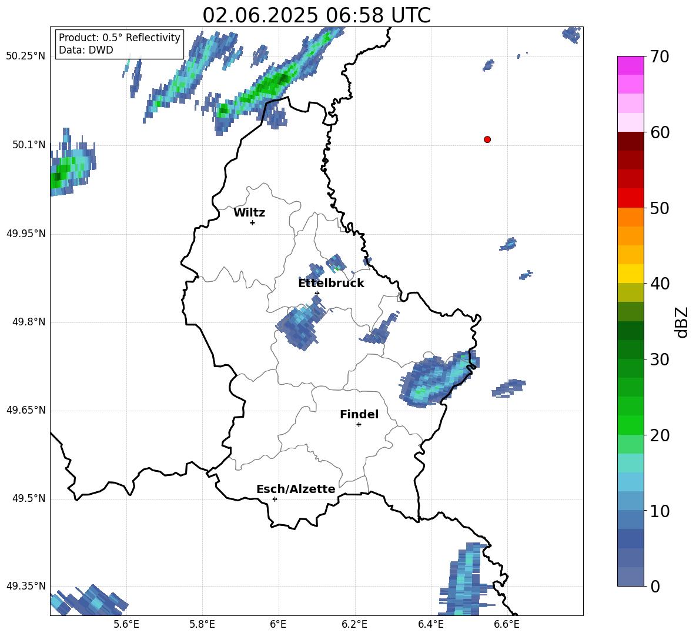Click the 6.2°E longitude label
The height and width of the screenshot is (636, 696).
point(354,624)
